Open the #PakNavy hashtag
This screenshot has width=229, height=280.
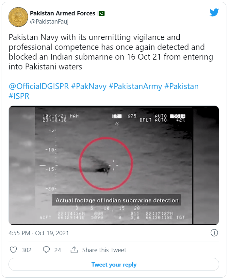[x=89, y=86]
